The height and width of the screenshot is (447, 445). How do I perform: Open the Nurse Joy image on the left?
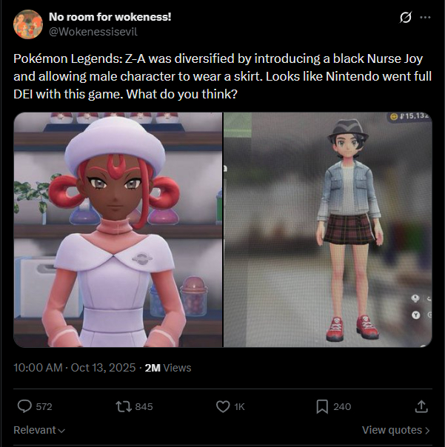click(118, 229)
